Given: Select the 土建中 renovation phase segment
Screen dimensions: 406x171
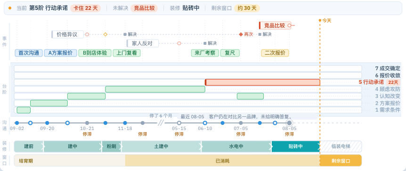Looking at the screenshot, I should [161, 147].
